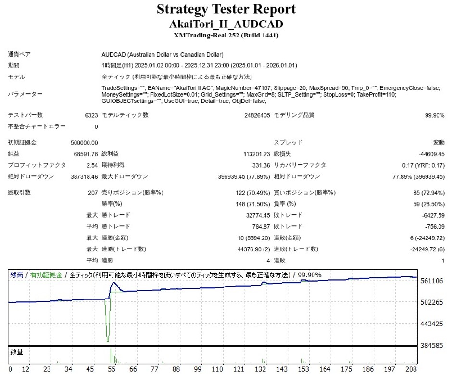Select the 絶対ドローダウン value 387318.46
452x374 pixels.
[x=84, y=176]
